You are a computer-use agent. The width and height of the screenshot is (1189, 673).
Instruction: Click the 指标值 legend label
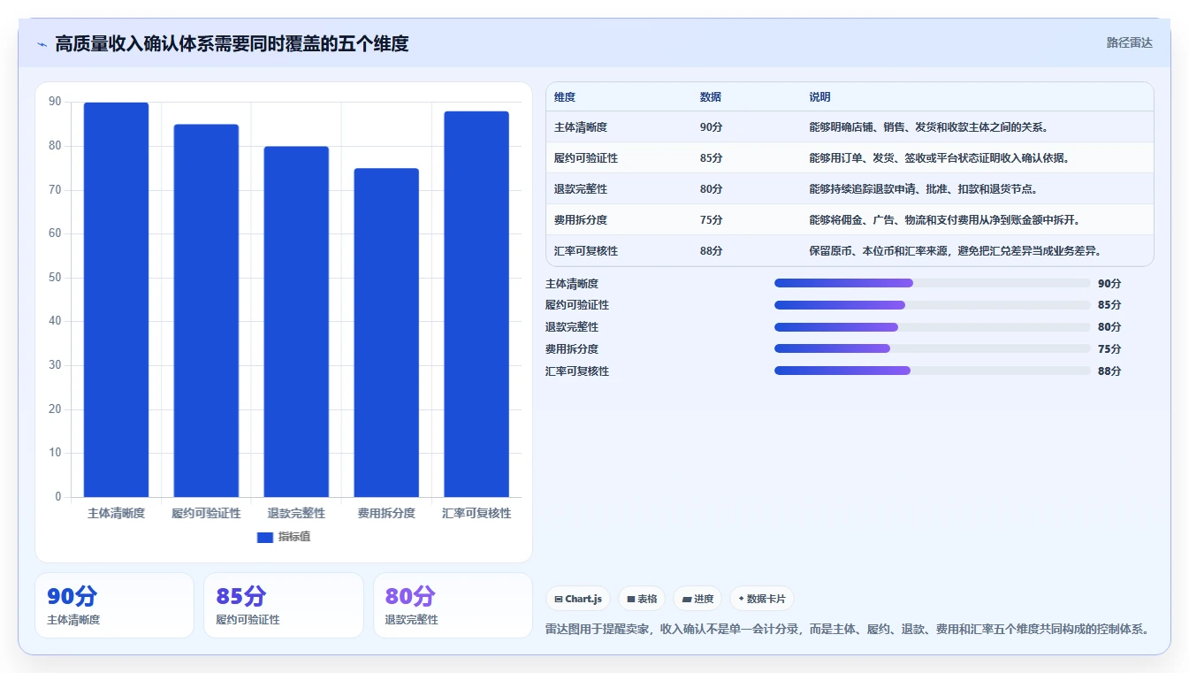click(294, 537)
